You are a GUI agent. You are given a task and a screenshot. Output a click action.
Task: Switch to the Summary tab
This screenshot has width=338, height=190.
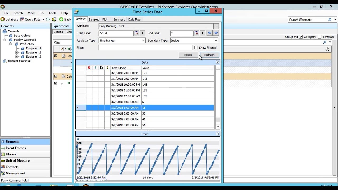tap(119, 20)
